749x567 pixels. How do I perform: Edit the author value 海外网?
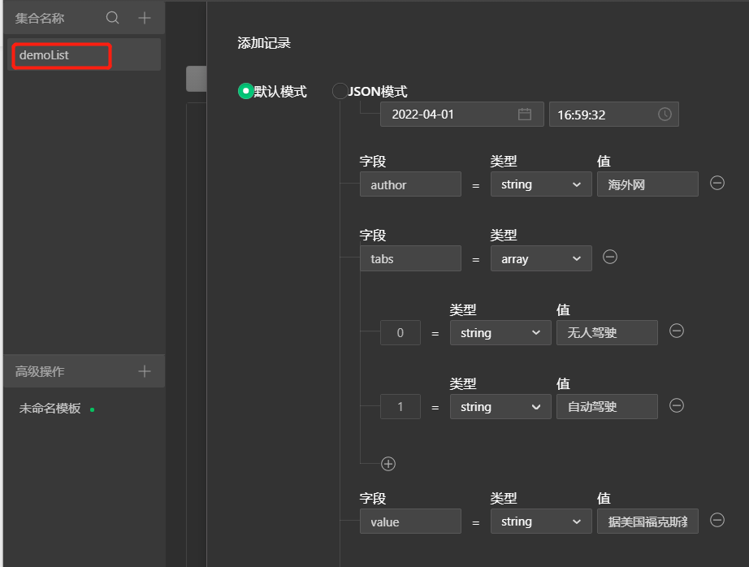pyautogui.click(x=647, y=184)
